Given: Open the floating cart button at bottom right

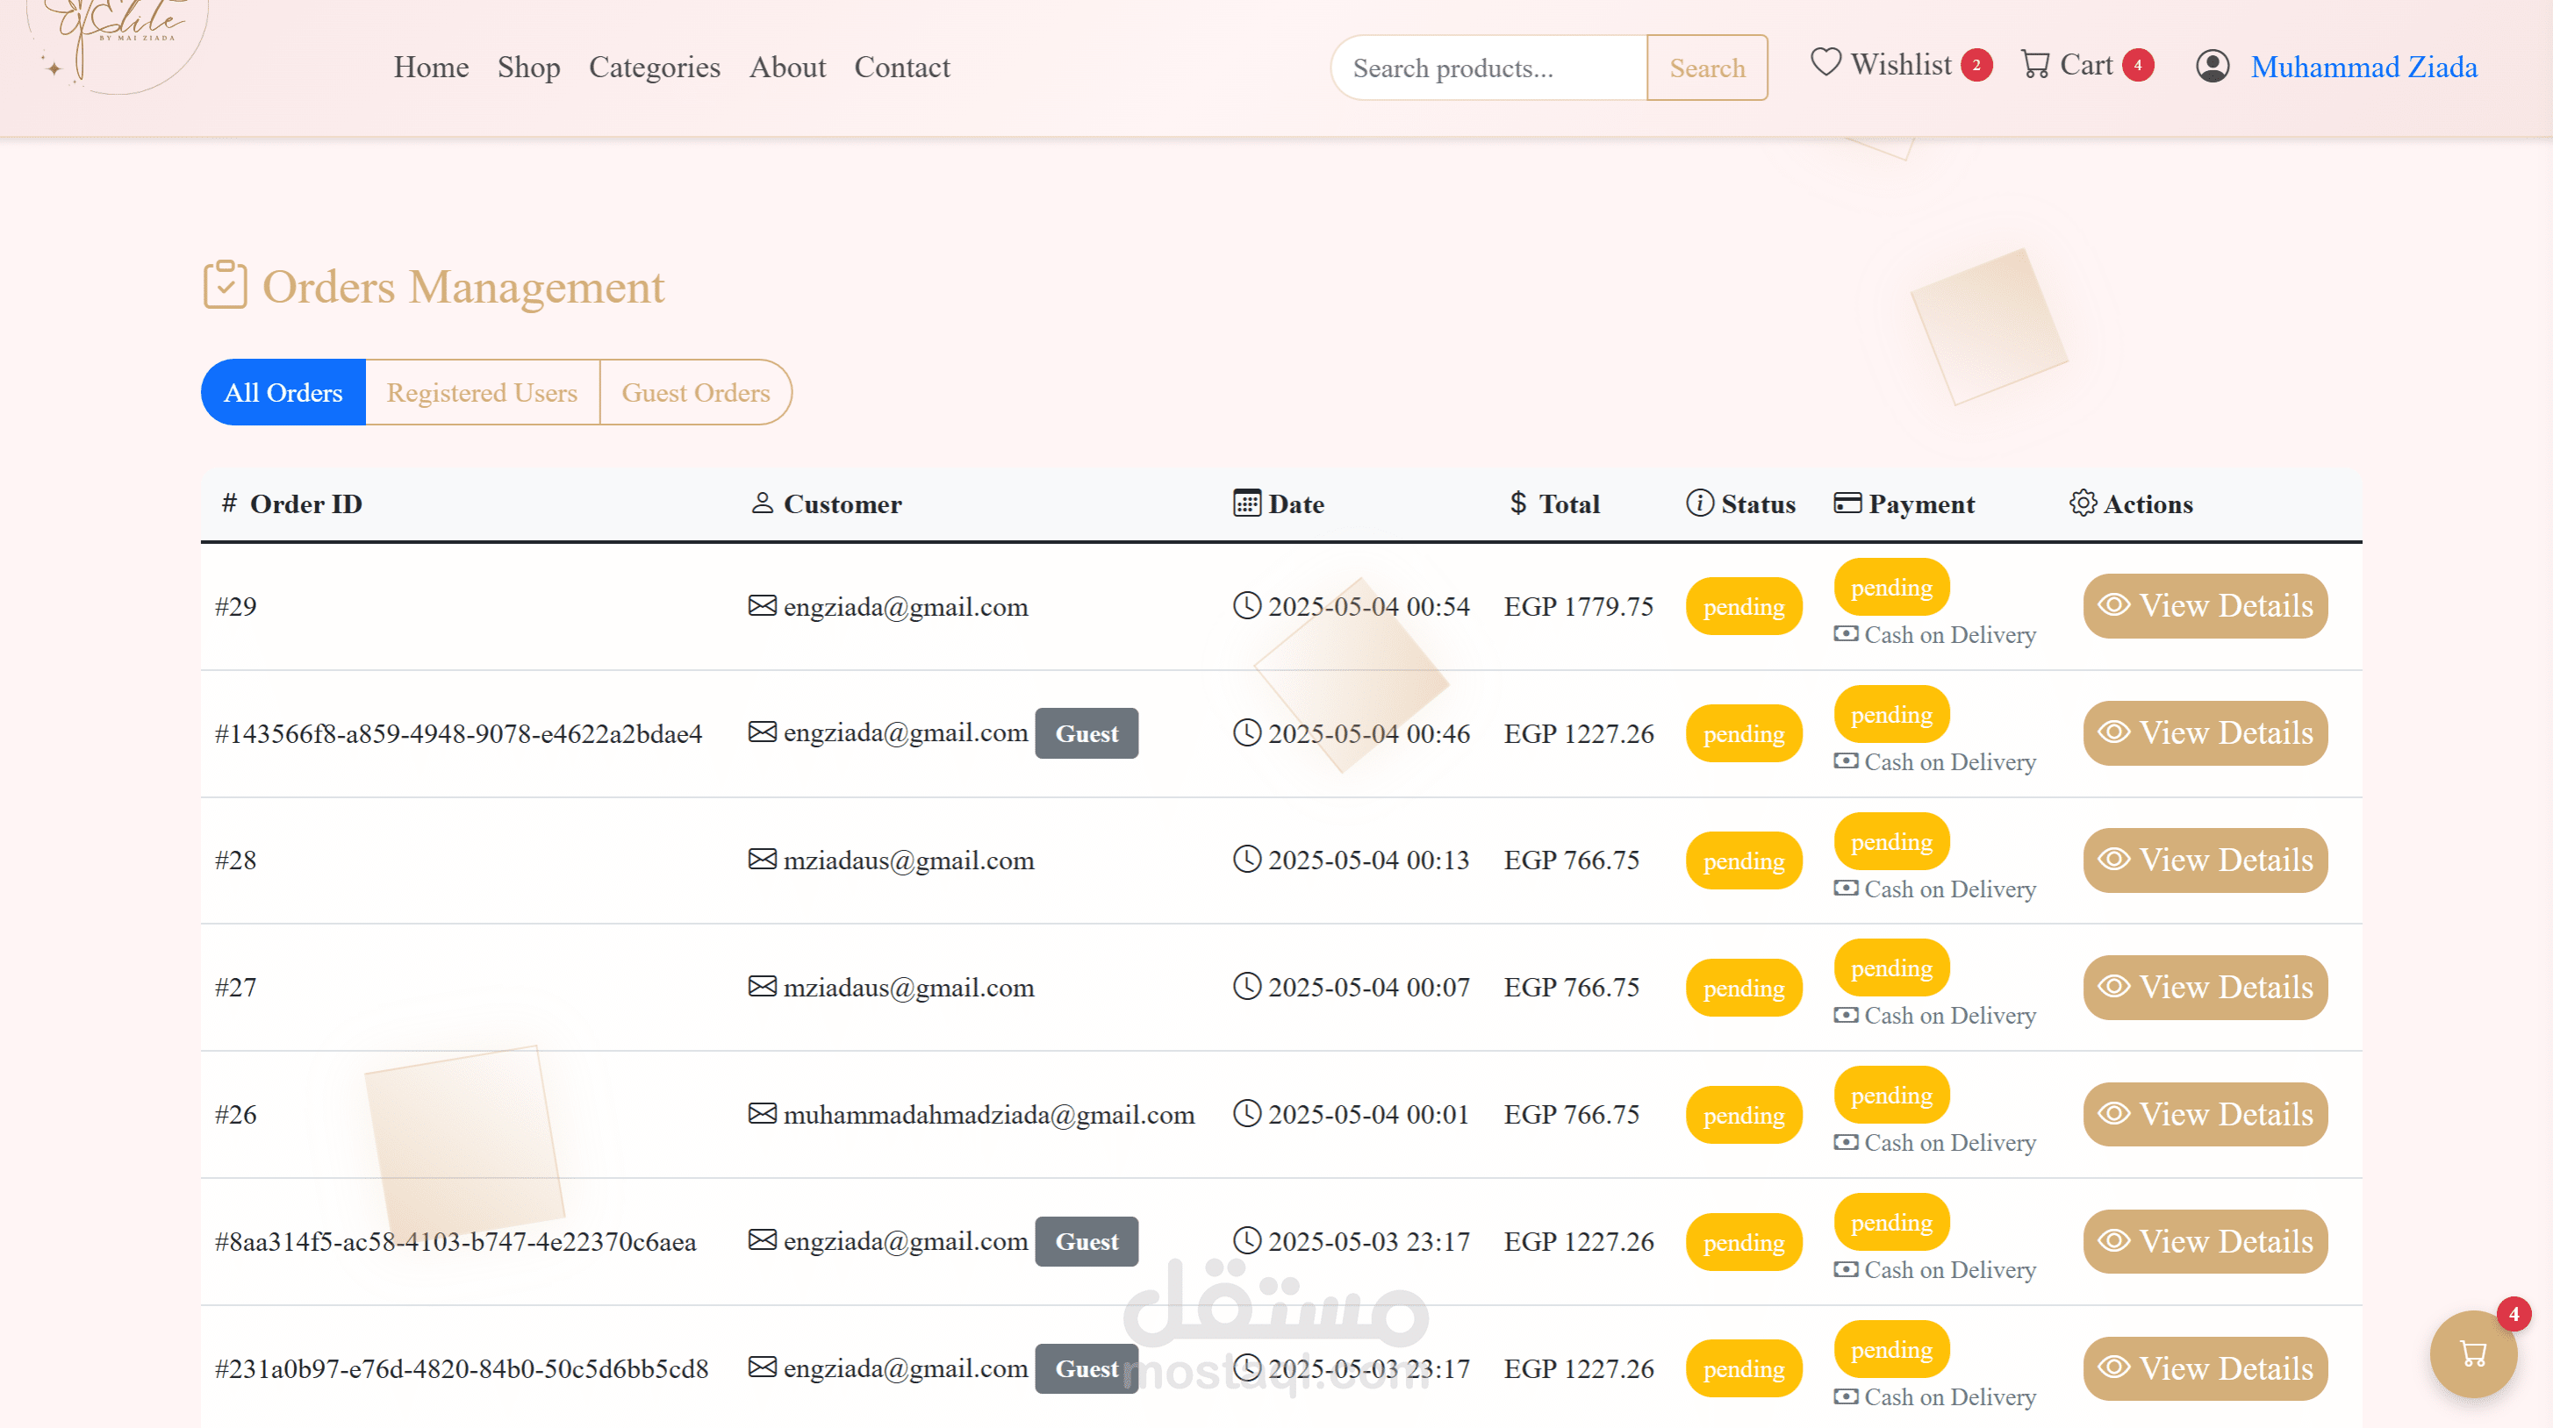Looking at the screenshot, I should coord(2473,1353).
